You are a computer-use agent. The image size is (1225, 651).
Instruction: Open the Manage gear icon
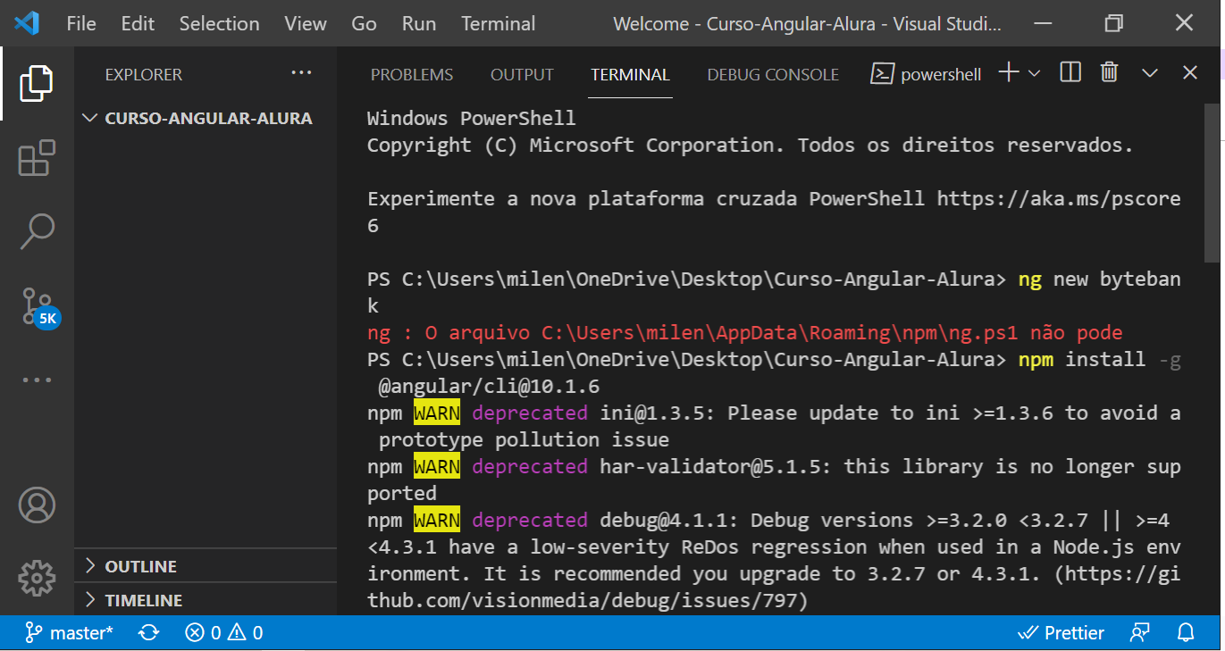[x=37, y=578]
